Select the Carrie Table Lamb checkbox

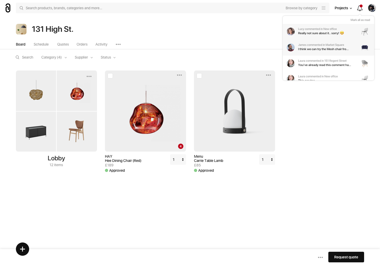(199, 76)
